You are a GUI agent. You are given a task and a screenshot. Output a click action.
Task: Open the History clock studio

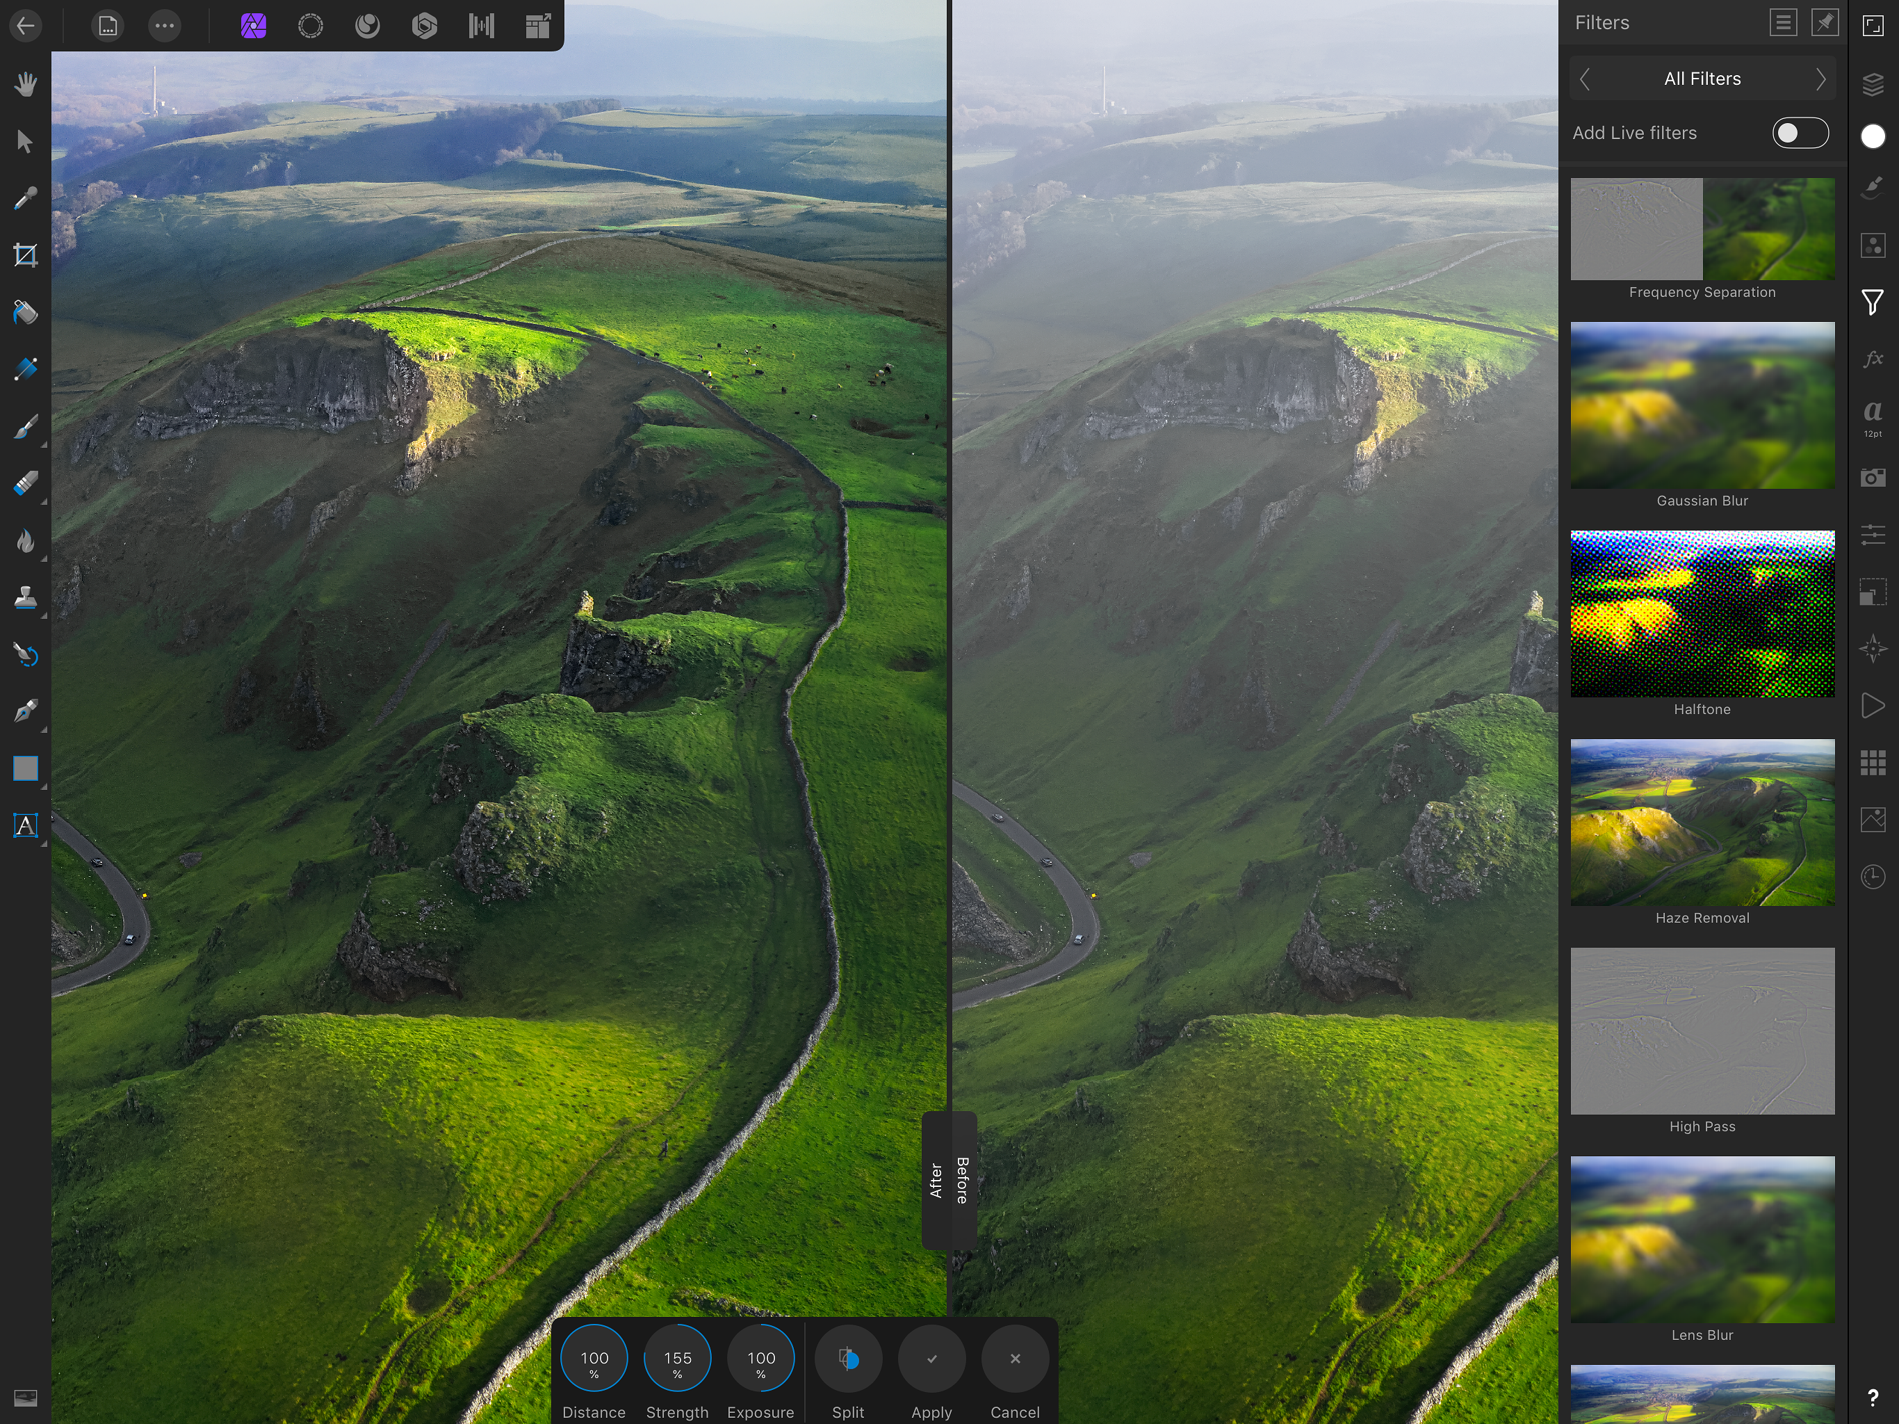coord(1873,877)
